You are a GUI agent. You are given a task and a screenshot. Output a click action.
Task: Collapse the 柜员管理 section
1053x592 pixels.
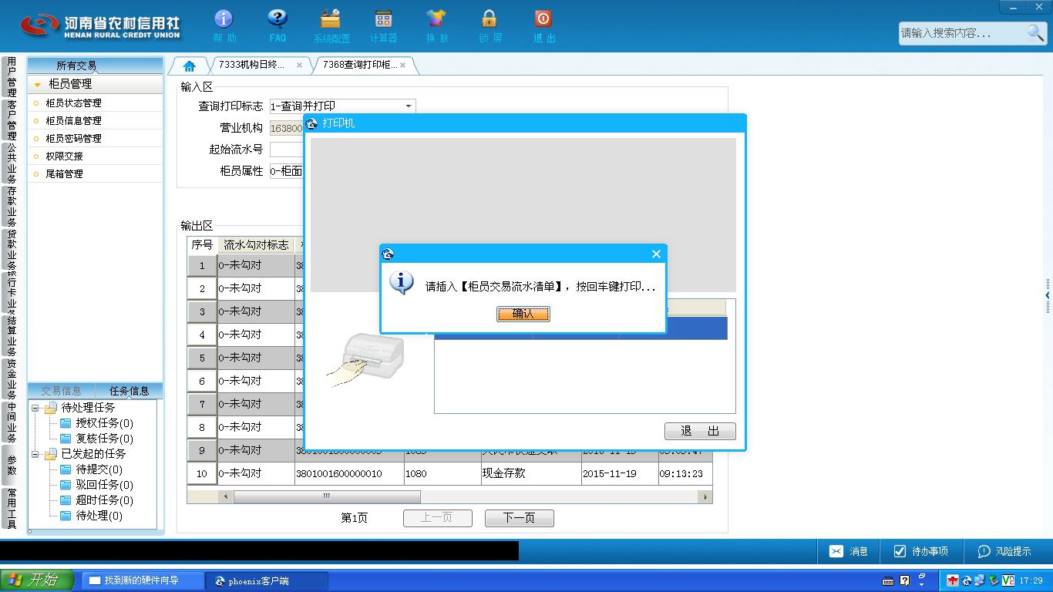click(x=38, y=85)
